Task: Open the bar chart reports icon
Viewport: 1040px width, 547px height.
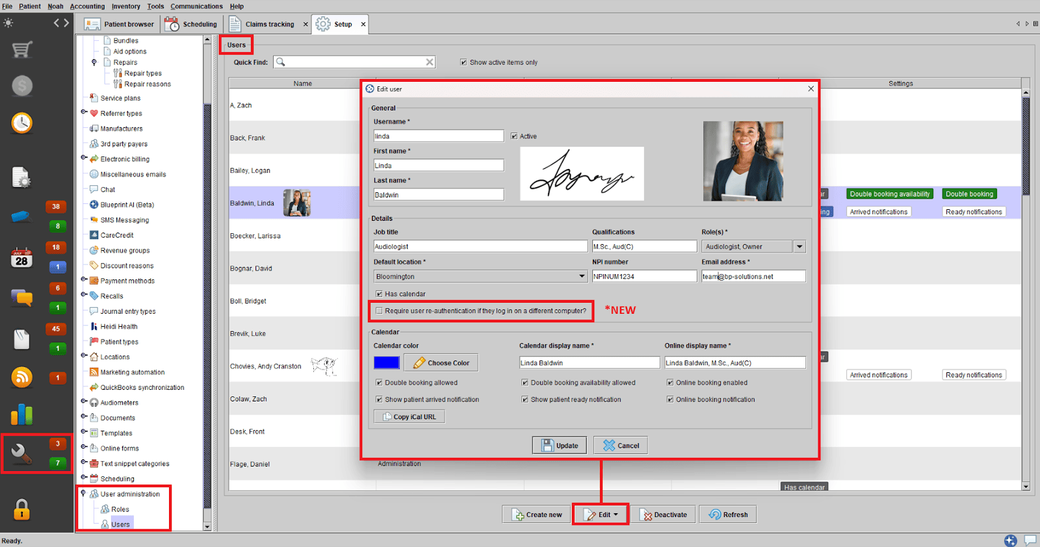Action: [x=22, y=414]
